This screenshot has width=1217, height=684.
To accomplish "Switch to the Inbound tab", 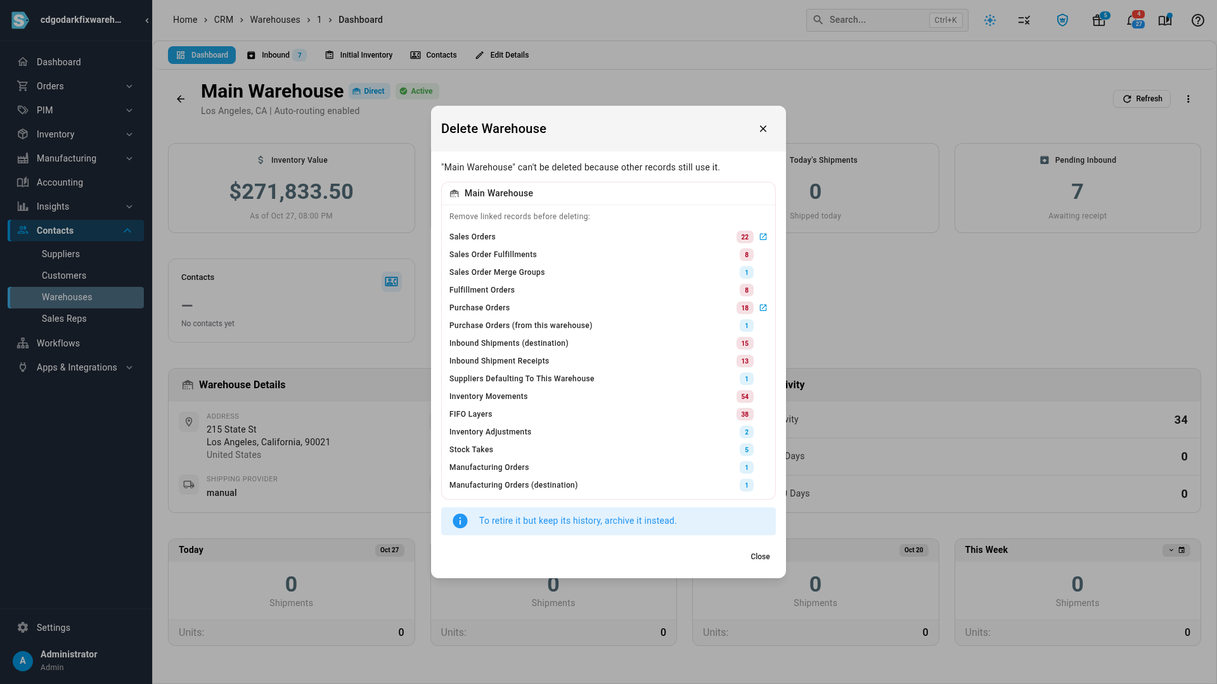I will 276,55.
